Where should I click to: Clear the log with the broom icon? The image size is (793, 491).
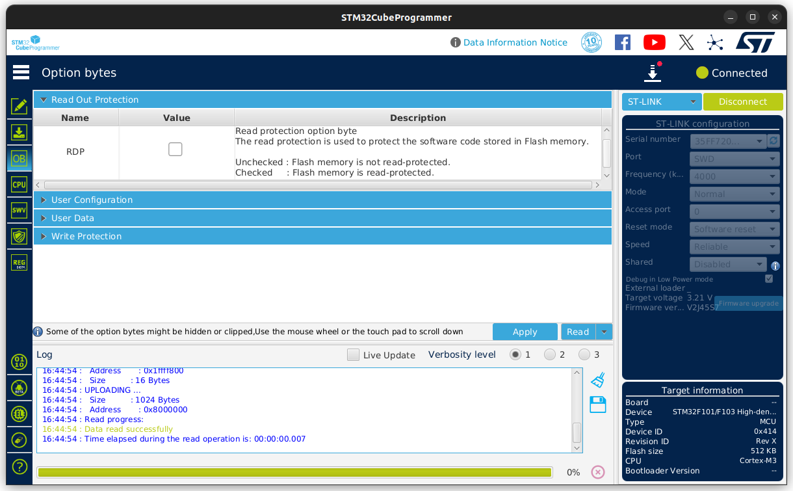click(598, 380)
